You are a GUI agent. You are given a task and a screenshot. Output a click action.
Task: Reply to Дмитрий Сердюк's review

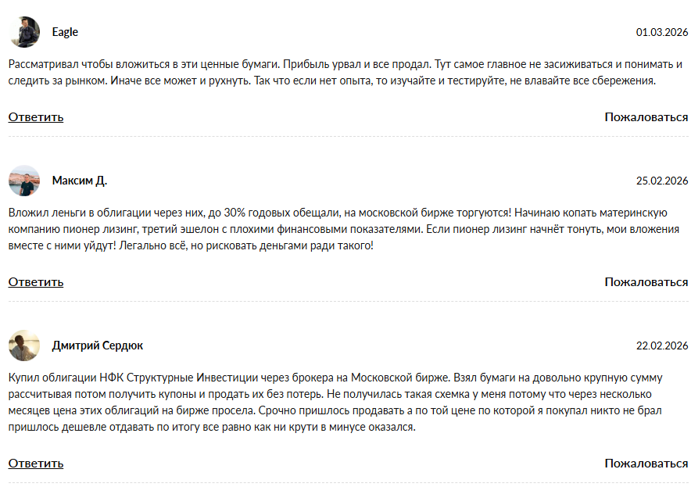tap(36, 463)
